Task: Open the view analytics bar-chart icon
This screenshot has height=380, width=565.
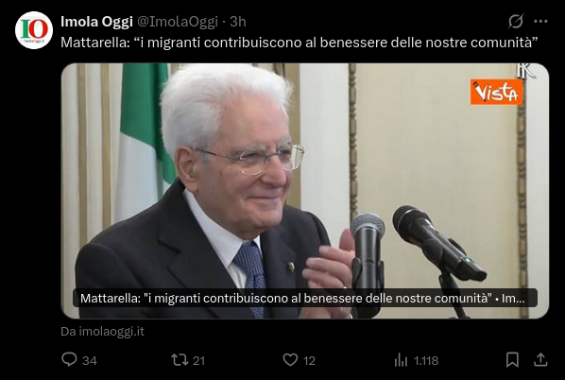Action: (x=401, y=359)
